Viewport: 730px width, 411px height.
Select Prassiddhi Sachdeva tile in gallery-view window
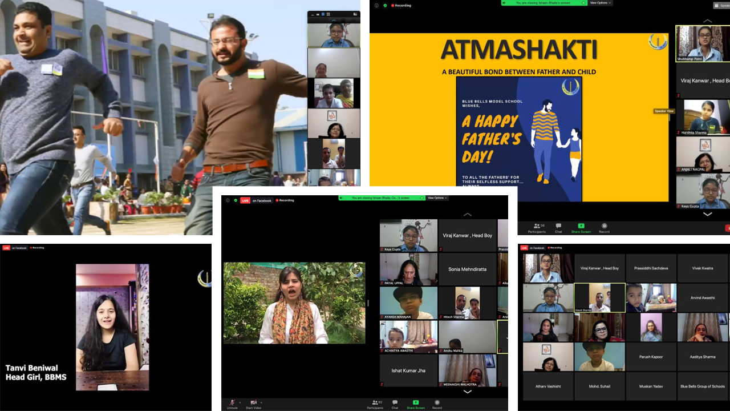coord(651,268)
